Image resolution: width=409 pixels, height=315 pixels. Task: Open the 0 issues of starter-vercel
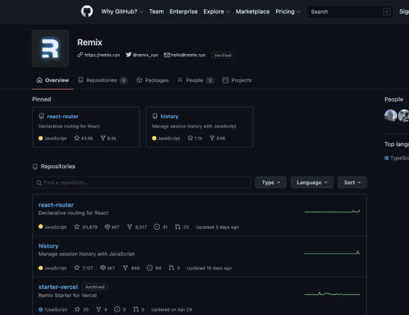click(120, 310)
